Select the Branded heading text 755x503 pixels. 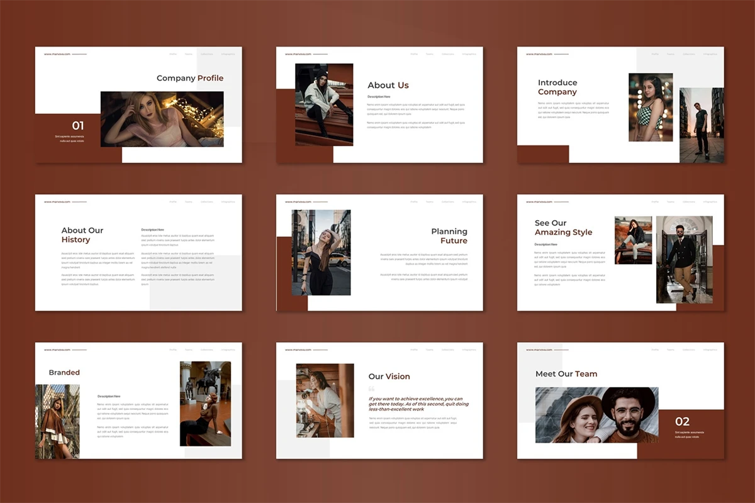64,372
